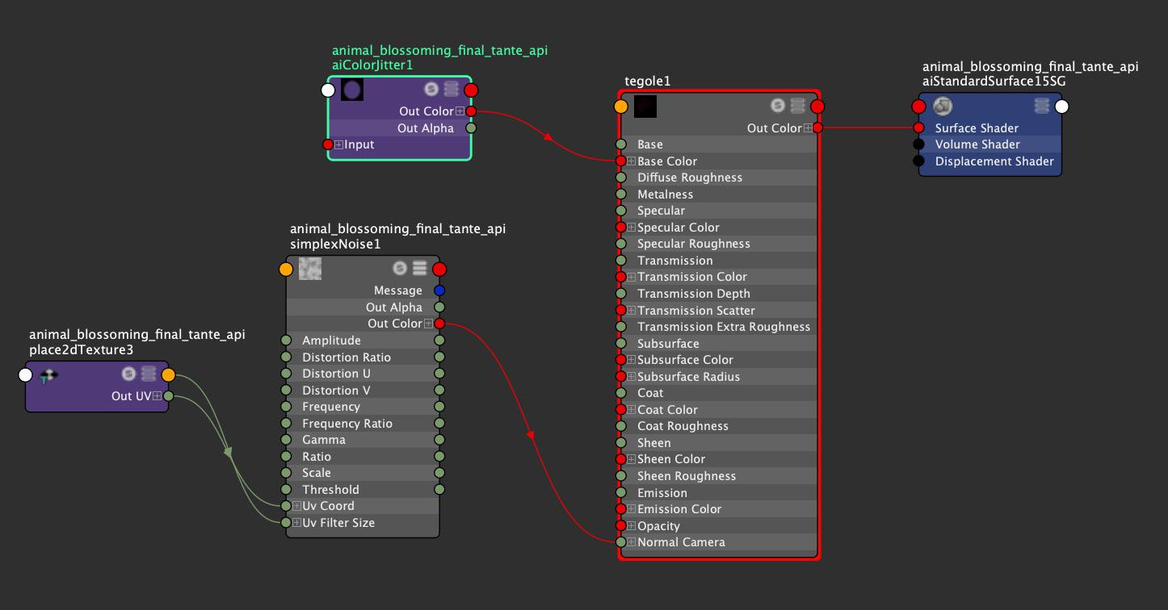Expand Out Color plus on aiColorJitter1
Image resolution: width=1168 pixels, height=610 pixels.
click(460, 111)
